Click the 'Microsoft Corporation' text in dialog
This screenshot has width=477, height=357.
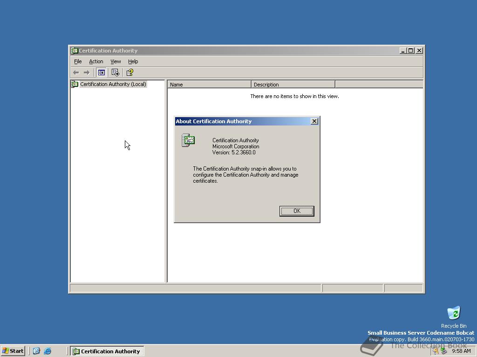(x=236, y=146)
